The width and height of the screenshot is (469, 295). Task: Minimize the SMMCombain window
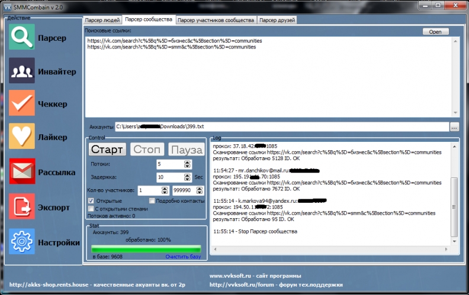(426, 5)
